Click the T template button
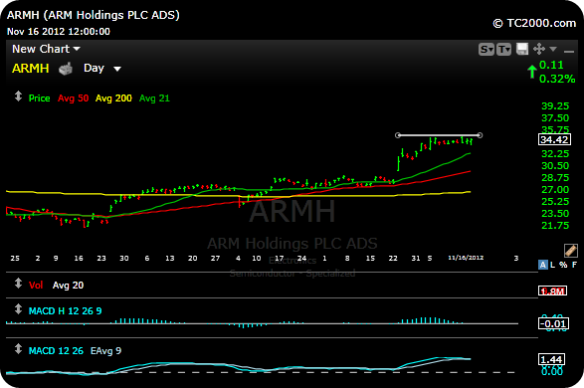This screenshot has width=584, height=388. coord(504,49)
